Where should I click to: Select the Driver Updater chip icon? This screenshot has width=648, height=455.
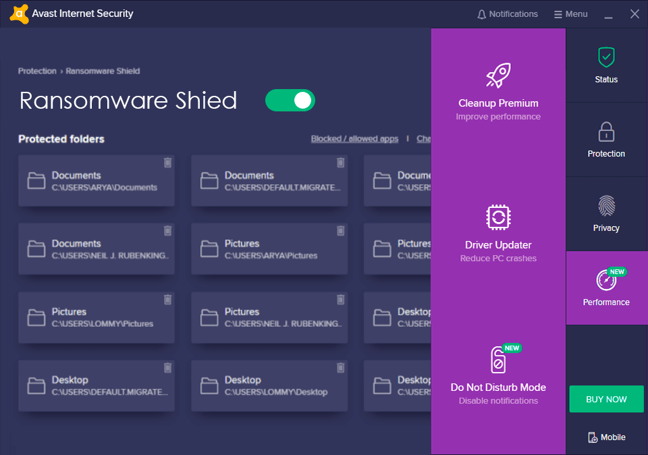(x=498, y=217)
